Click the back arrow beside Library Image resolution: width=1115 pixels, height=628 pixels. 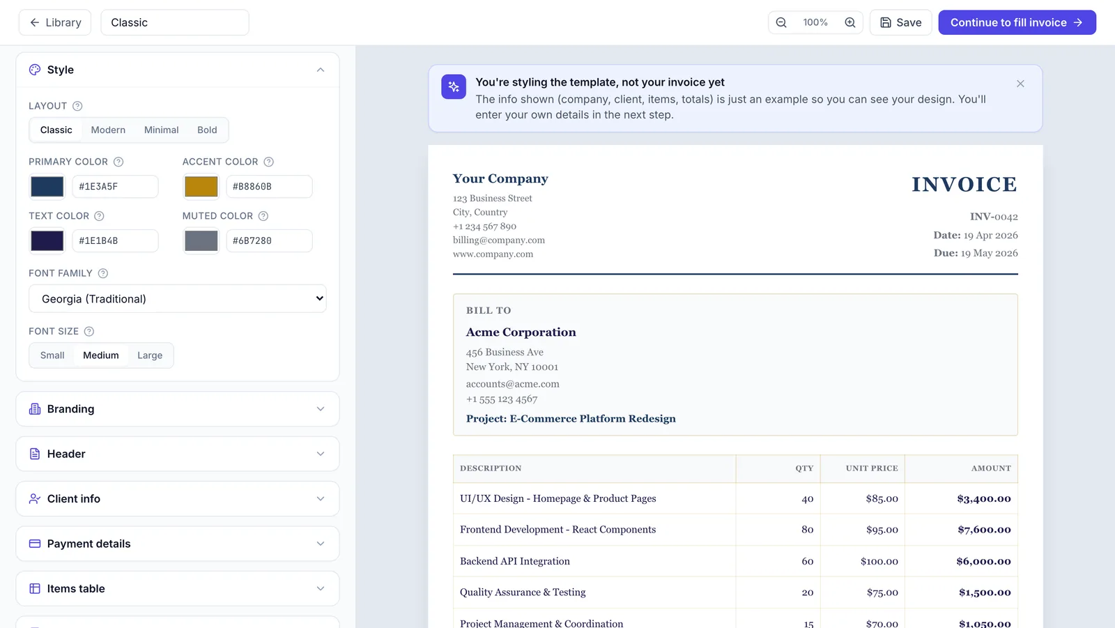click(36, 22)
